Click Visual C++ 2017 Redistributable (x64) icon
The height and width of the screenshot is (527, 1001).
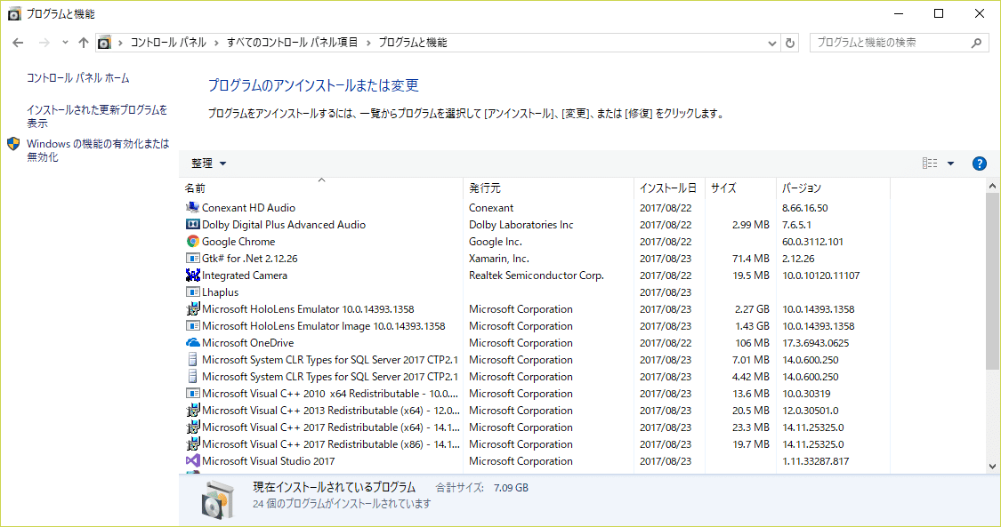[x=192, y=427]
